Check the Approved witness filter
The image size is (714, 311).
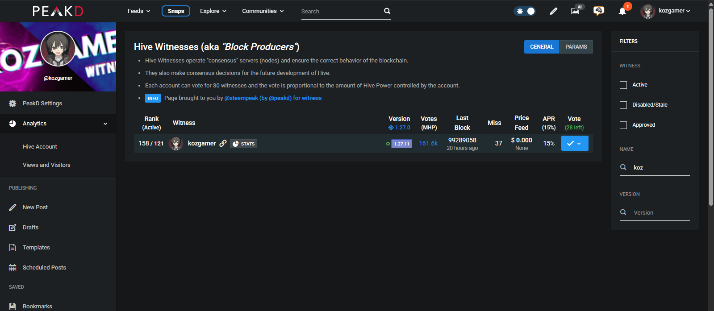pyautogui.click(x=623, y=125)
